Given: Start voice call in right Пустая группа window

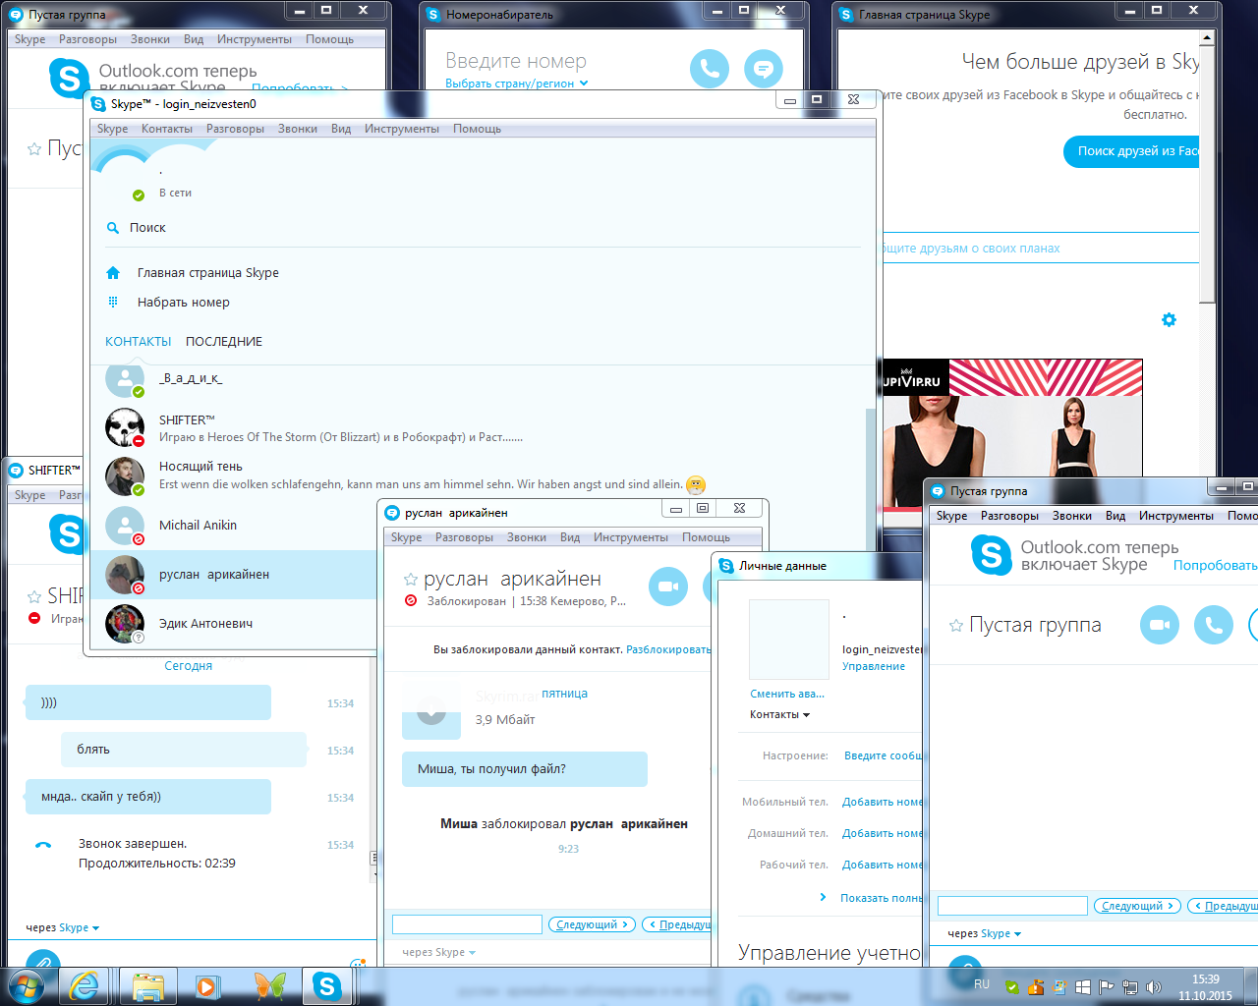Looking at the screenshot, I should click(x=1214, y=625).
